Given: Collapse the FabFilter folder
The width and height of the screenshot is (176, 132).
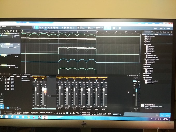Looking at the screenshot, I should click(144, 45).
